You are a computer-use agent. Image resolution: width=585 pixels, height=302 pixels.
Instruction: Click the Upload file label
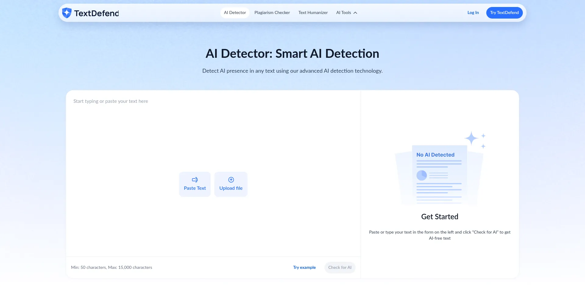coord(231,188)
